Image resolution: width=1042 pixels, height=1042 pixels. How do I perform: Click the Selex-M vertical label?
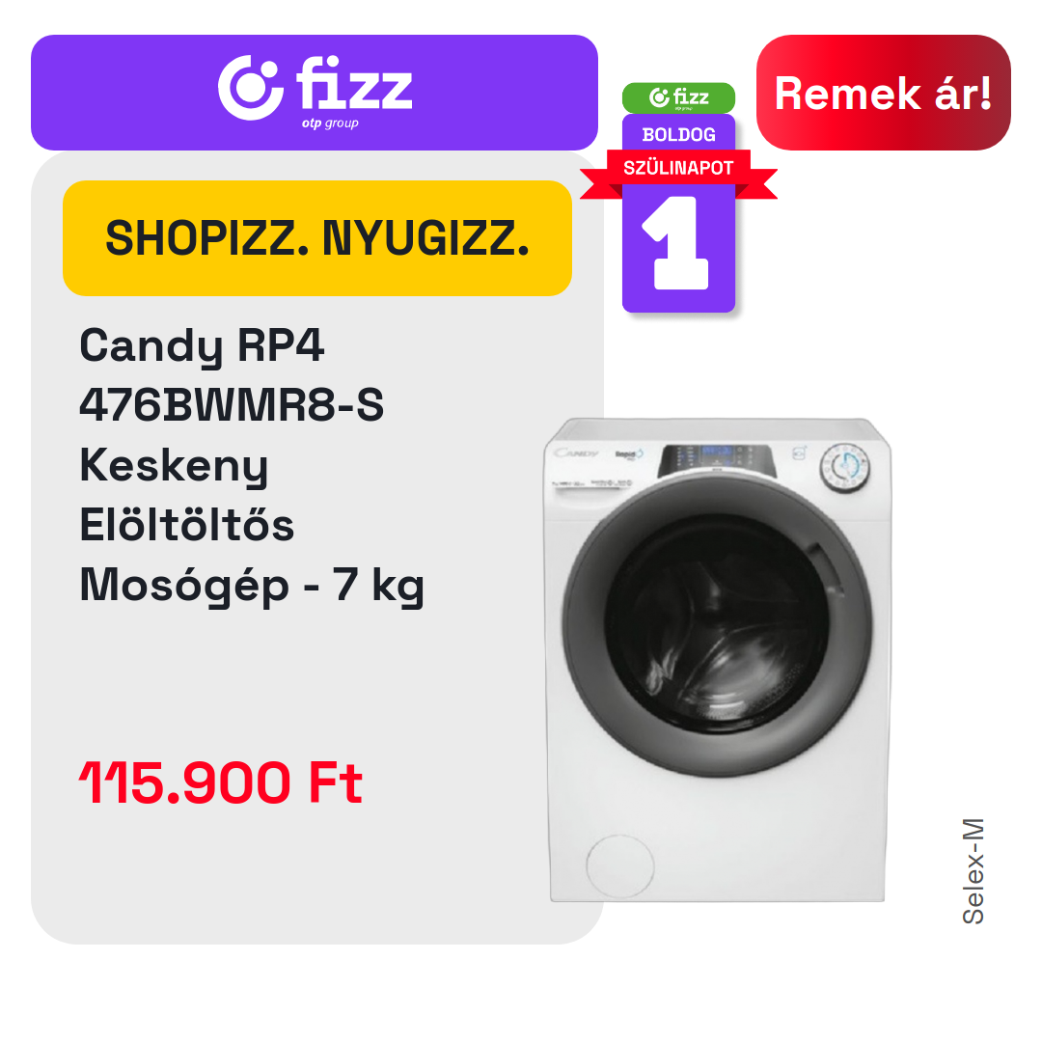pos(973,871)
